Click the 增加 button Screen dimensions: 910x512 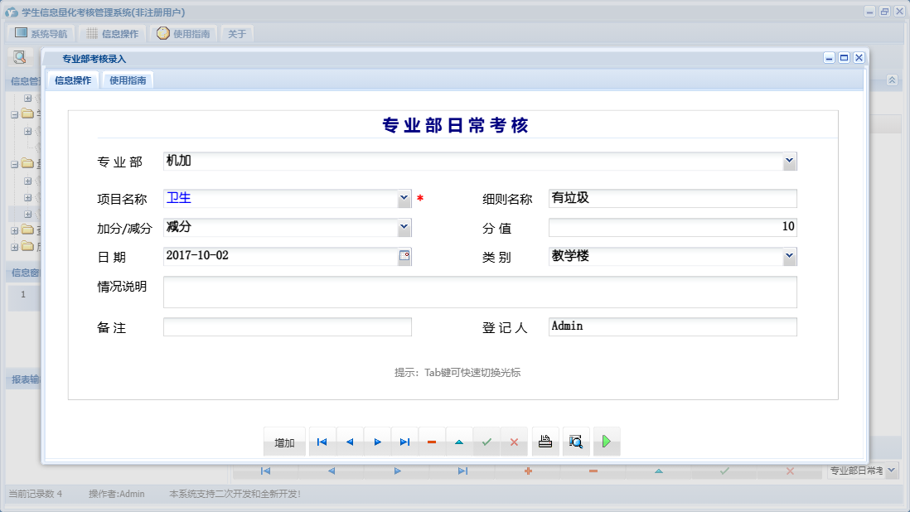[x=284, y=442]
